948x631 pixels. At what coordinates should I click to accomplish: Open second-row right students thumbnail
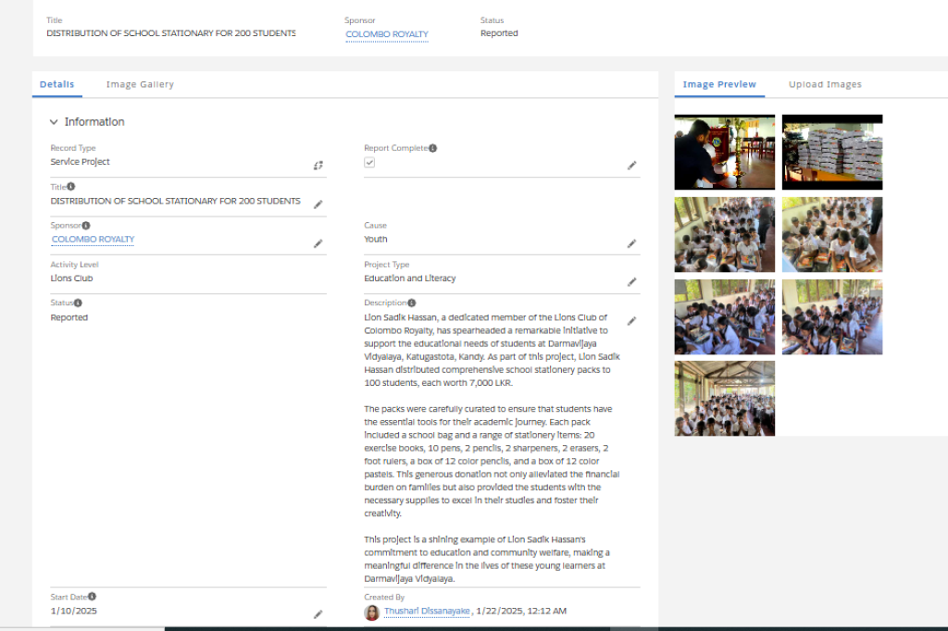tap(832, 234)
